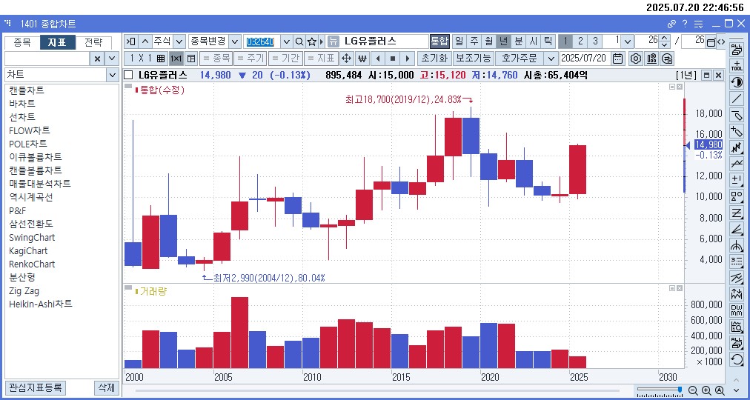The image size is (750, 400).
Task: Select the eraser tool with line above
Action: (737, 115)
